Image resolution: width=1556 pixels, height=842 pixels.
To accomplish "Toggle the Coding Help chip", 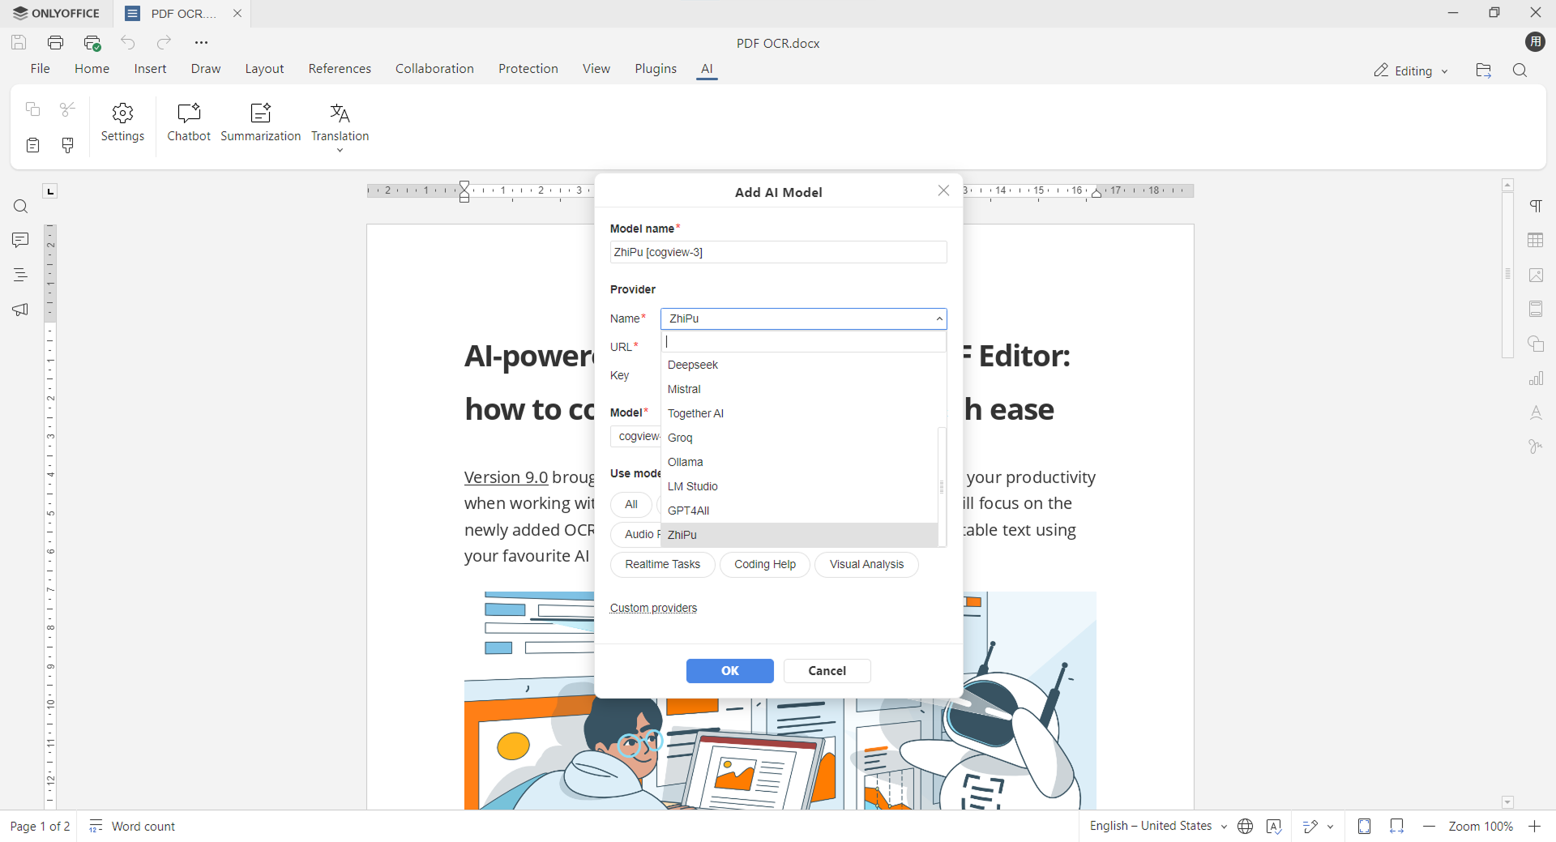I will tap(765, 564).
